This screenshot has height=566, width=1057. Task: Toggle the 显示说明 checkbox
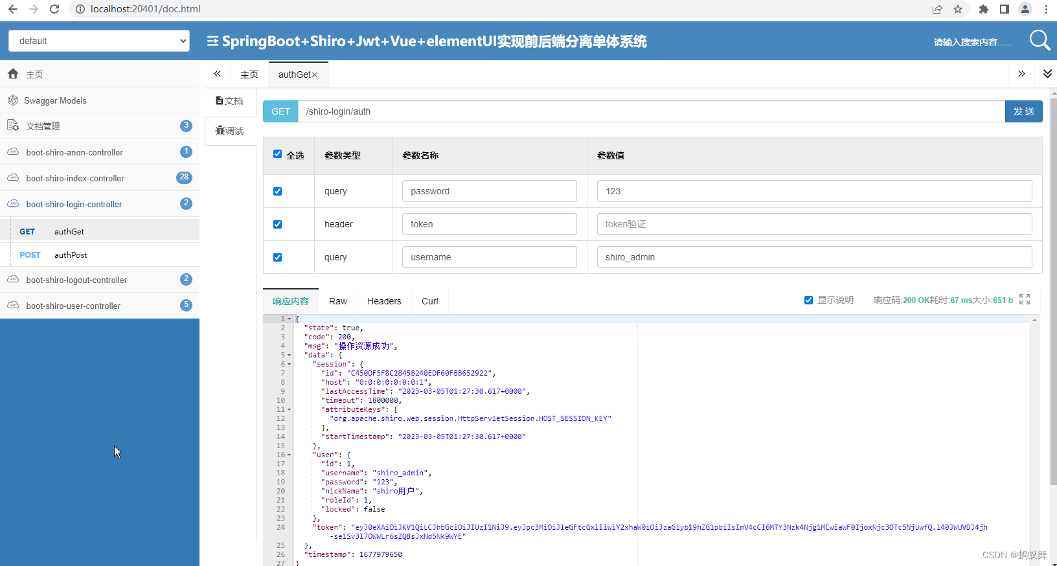coord(808,300)
